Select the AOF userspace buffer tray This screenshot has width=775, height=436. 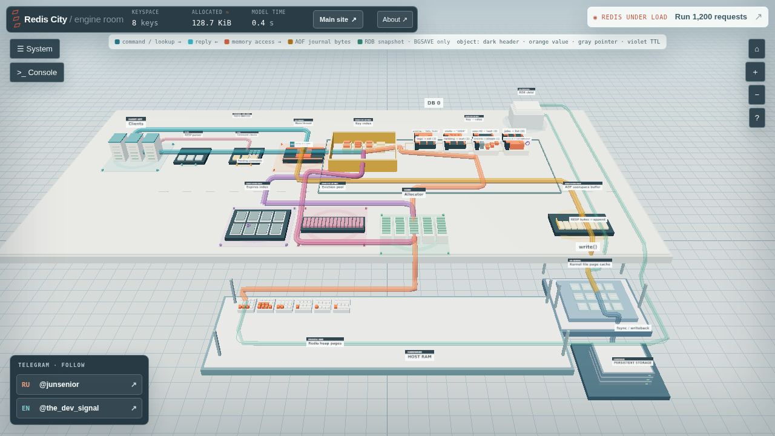tap(581, 225)
